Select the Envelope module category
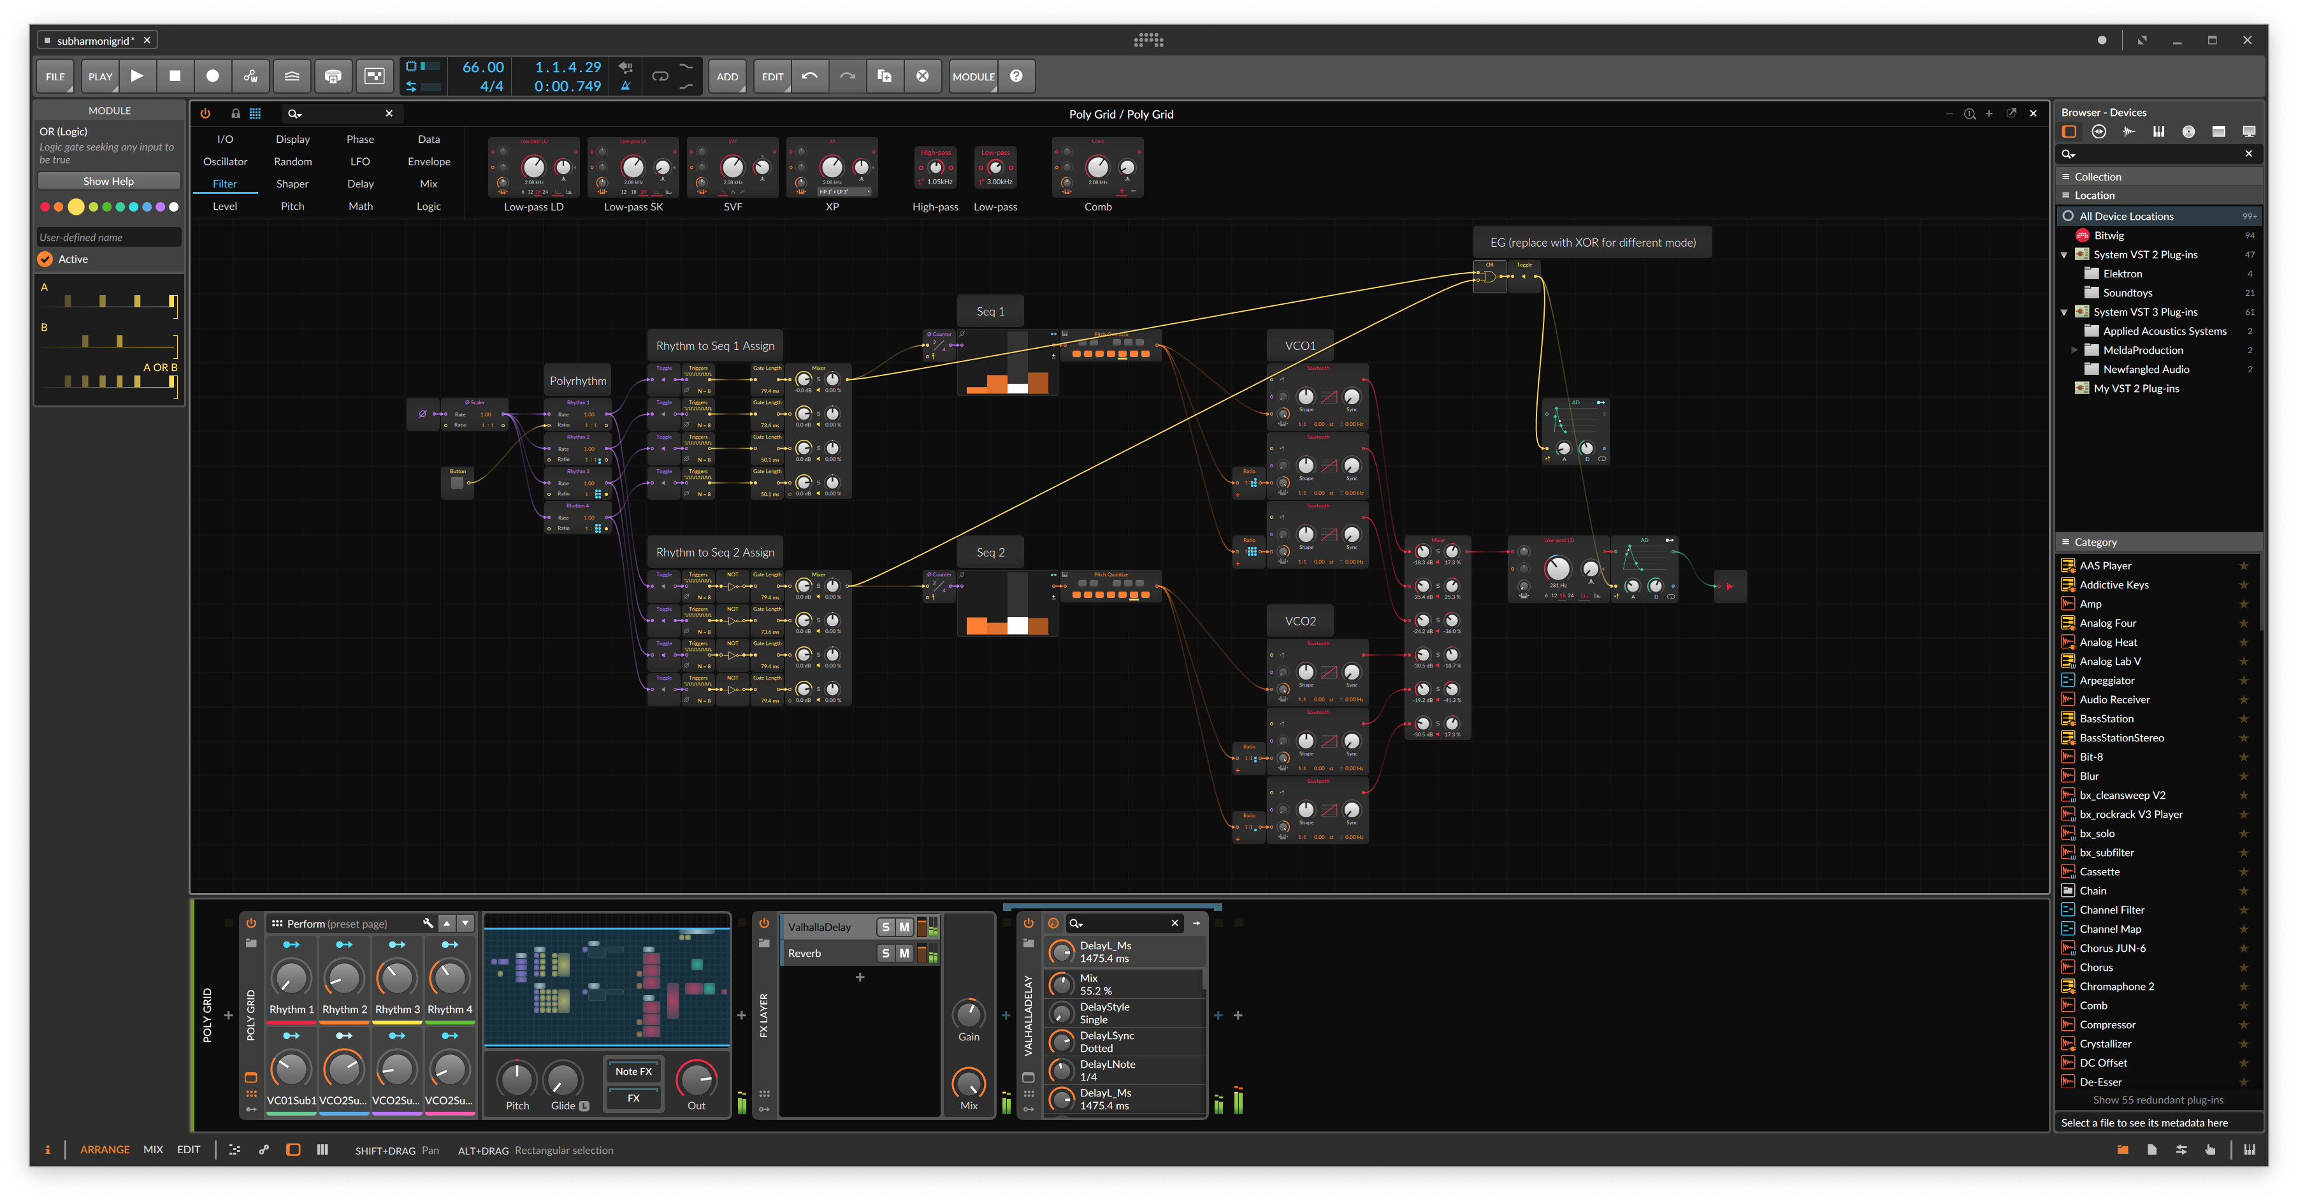 pyautogui.click(x=429, y=161)
